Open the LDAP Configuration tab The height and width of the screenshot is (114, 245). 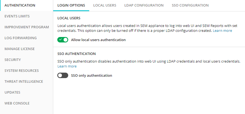coord(144,5)
